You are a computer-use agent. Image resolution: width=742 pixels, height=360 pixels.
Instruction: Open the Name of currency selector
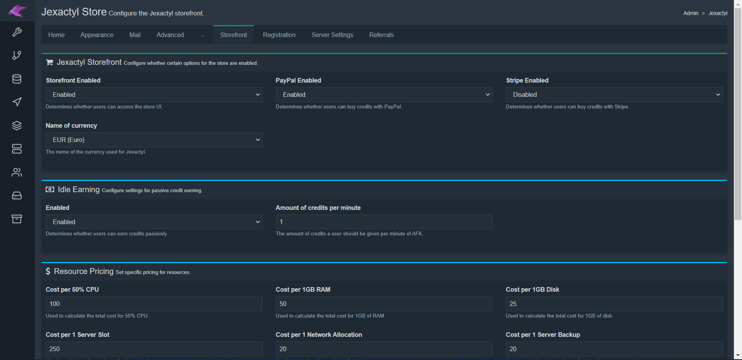point(154,140)
